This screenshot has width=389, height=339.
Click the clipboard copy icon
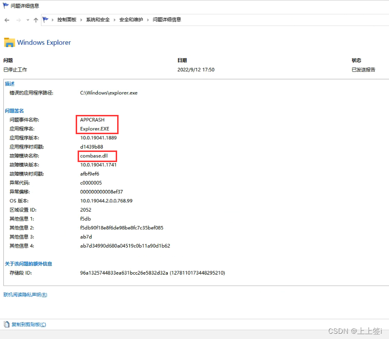[x=7, y=324]
